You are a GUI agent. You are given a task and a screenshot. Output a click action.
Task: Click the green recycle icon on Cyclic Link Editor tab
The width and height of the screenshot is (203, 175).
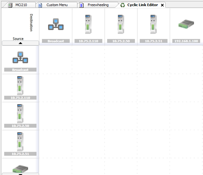[x=122, y=5]
